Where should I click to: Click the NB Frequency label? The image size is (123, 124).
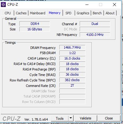(67, 35)
